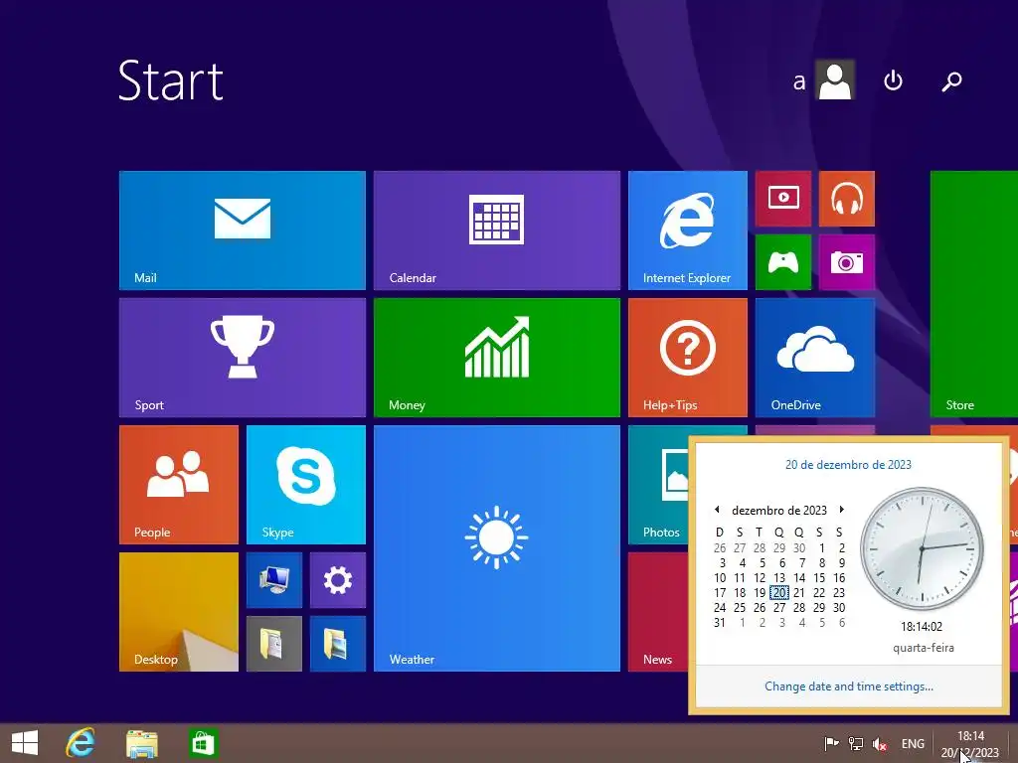Open the Money tile

click(x=497, y=358)
